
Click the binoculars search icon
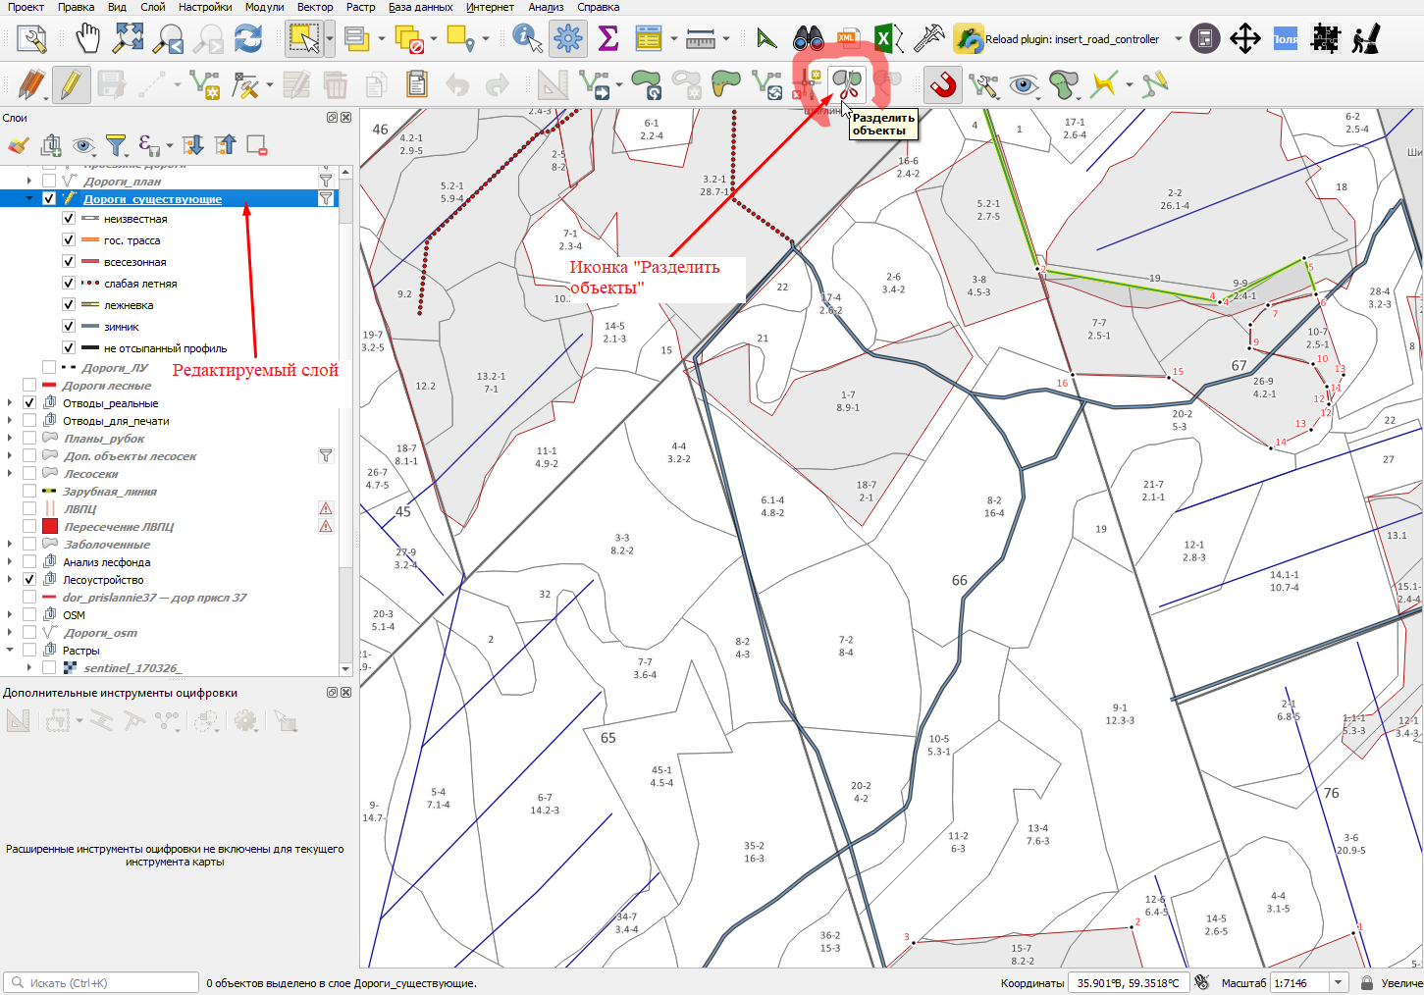pyautogui.click(x=808, y=39)
